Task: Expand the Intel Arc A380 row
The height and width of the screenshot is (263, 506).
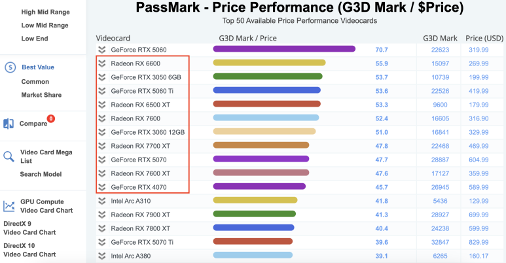Action: pyautogui.click(x=102, y=256)
